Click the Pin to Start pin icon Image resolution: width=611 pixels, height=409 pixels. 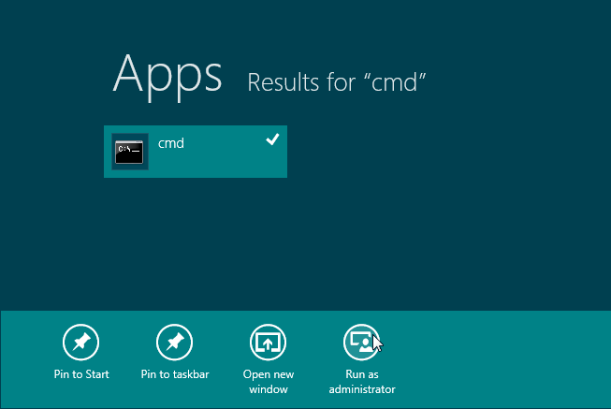[x=81, y=343]
